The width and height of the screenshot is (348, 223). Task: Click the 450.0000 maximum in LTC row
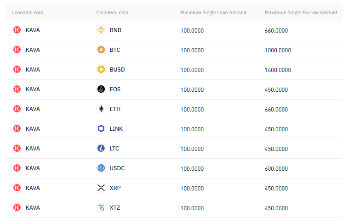[276, 149]
